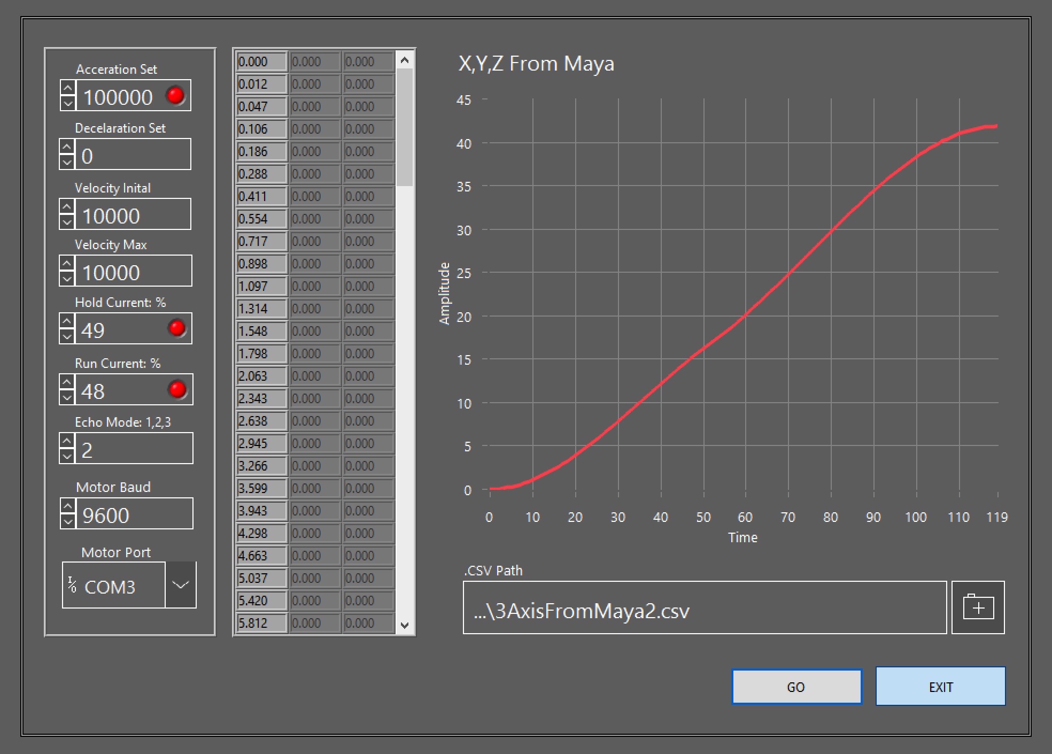Decrement the Velocity Max value
The width and height of the screenshot is (1052, 754).
coord(67,278)
